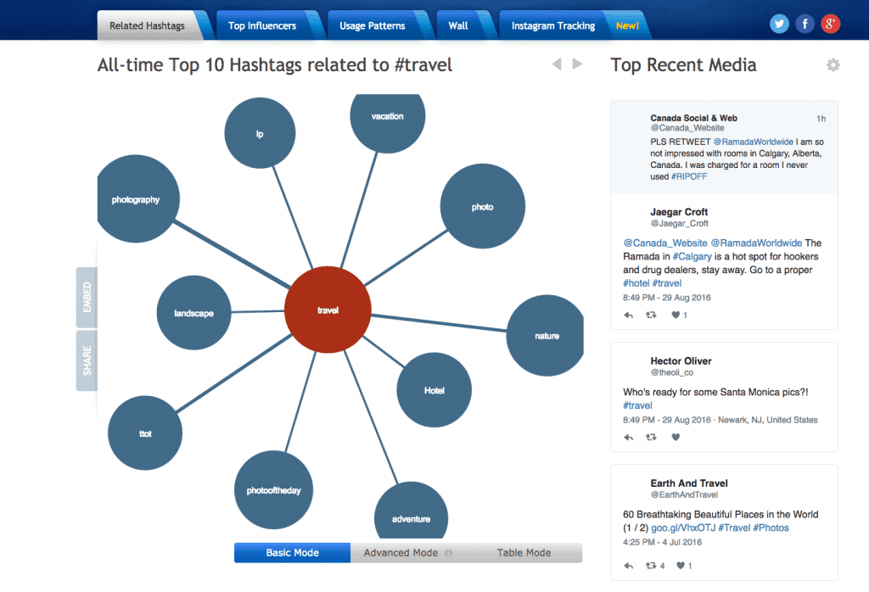Expand the EMBED side panel
Image resolution: width=869 pixels, height=592 pixels.
[x=87, y=298]
